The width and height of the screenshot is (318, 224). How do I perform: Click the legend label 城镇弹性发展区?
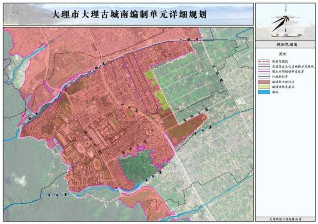click(x=283, y=87)
